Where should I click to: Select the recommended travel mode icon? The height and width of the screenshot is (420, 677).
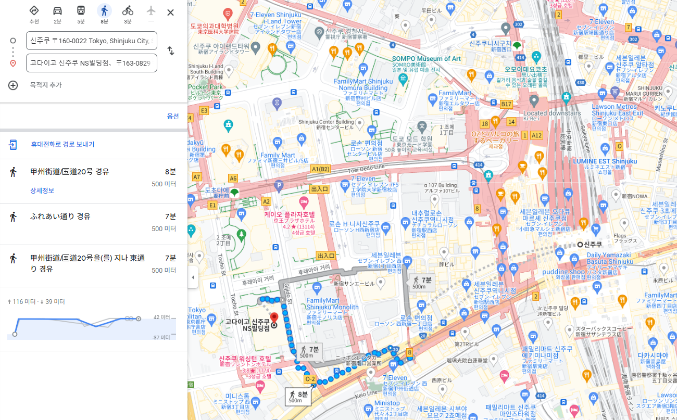coord(34,10)
